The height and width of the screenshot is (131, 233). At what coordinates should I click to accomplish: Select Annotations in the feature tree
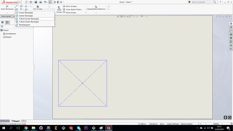click(10, 34)
